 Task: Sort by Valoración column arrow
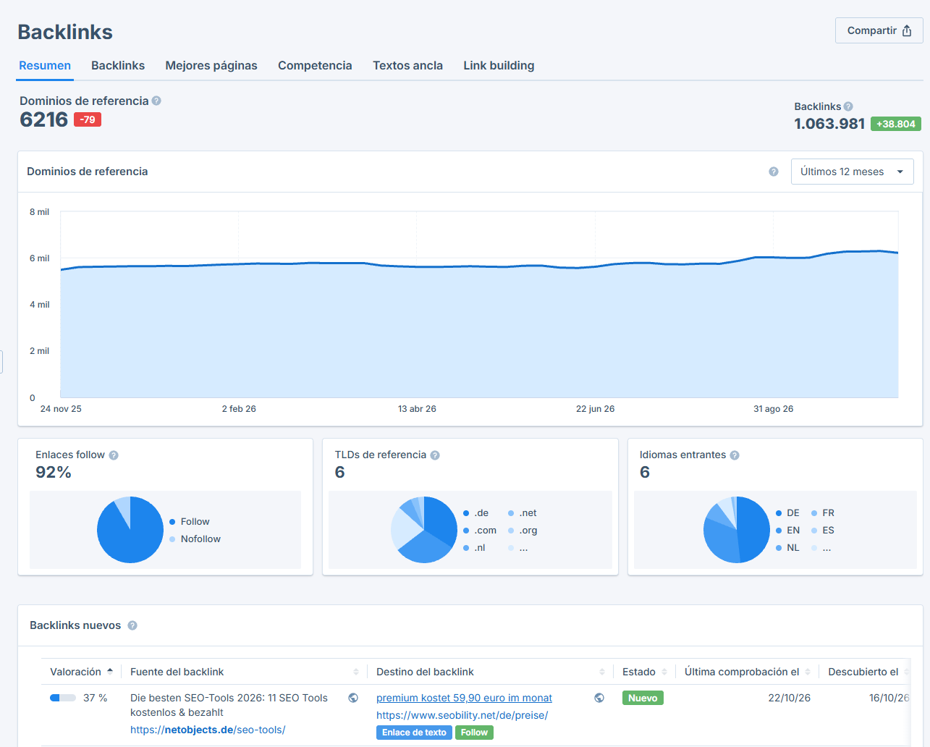pyautogui.click(x=110, y=670)
